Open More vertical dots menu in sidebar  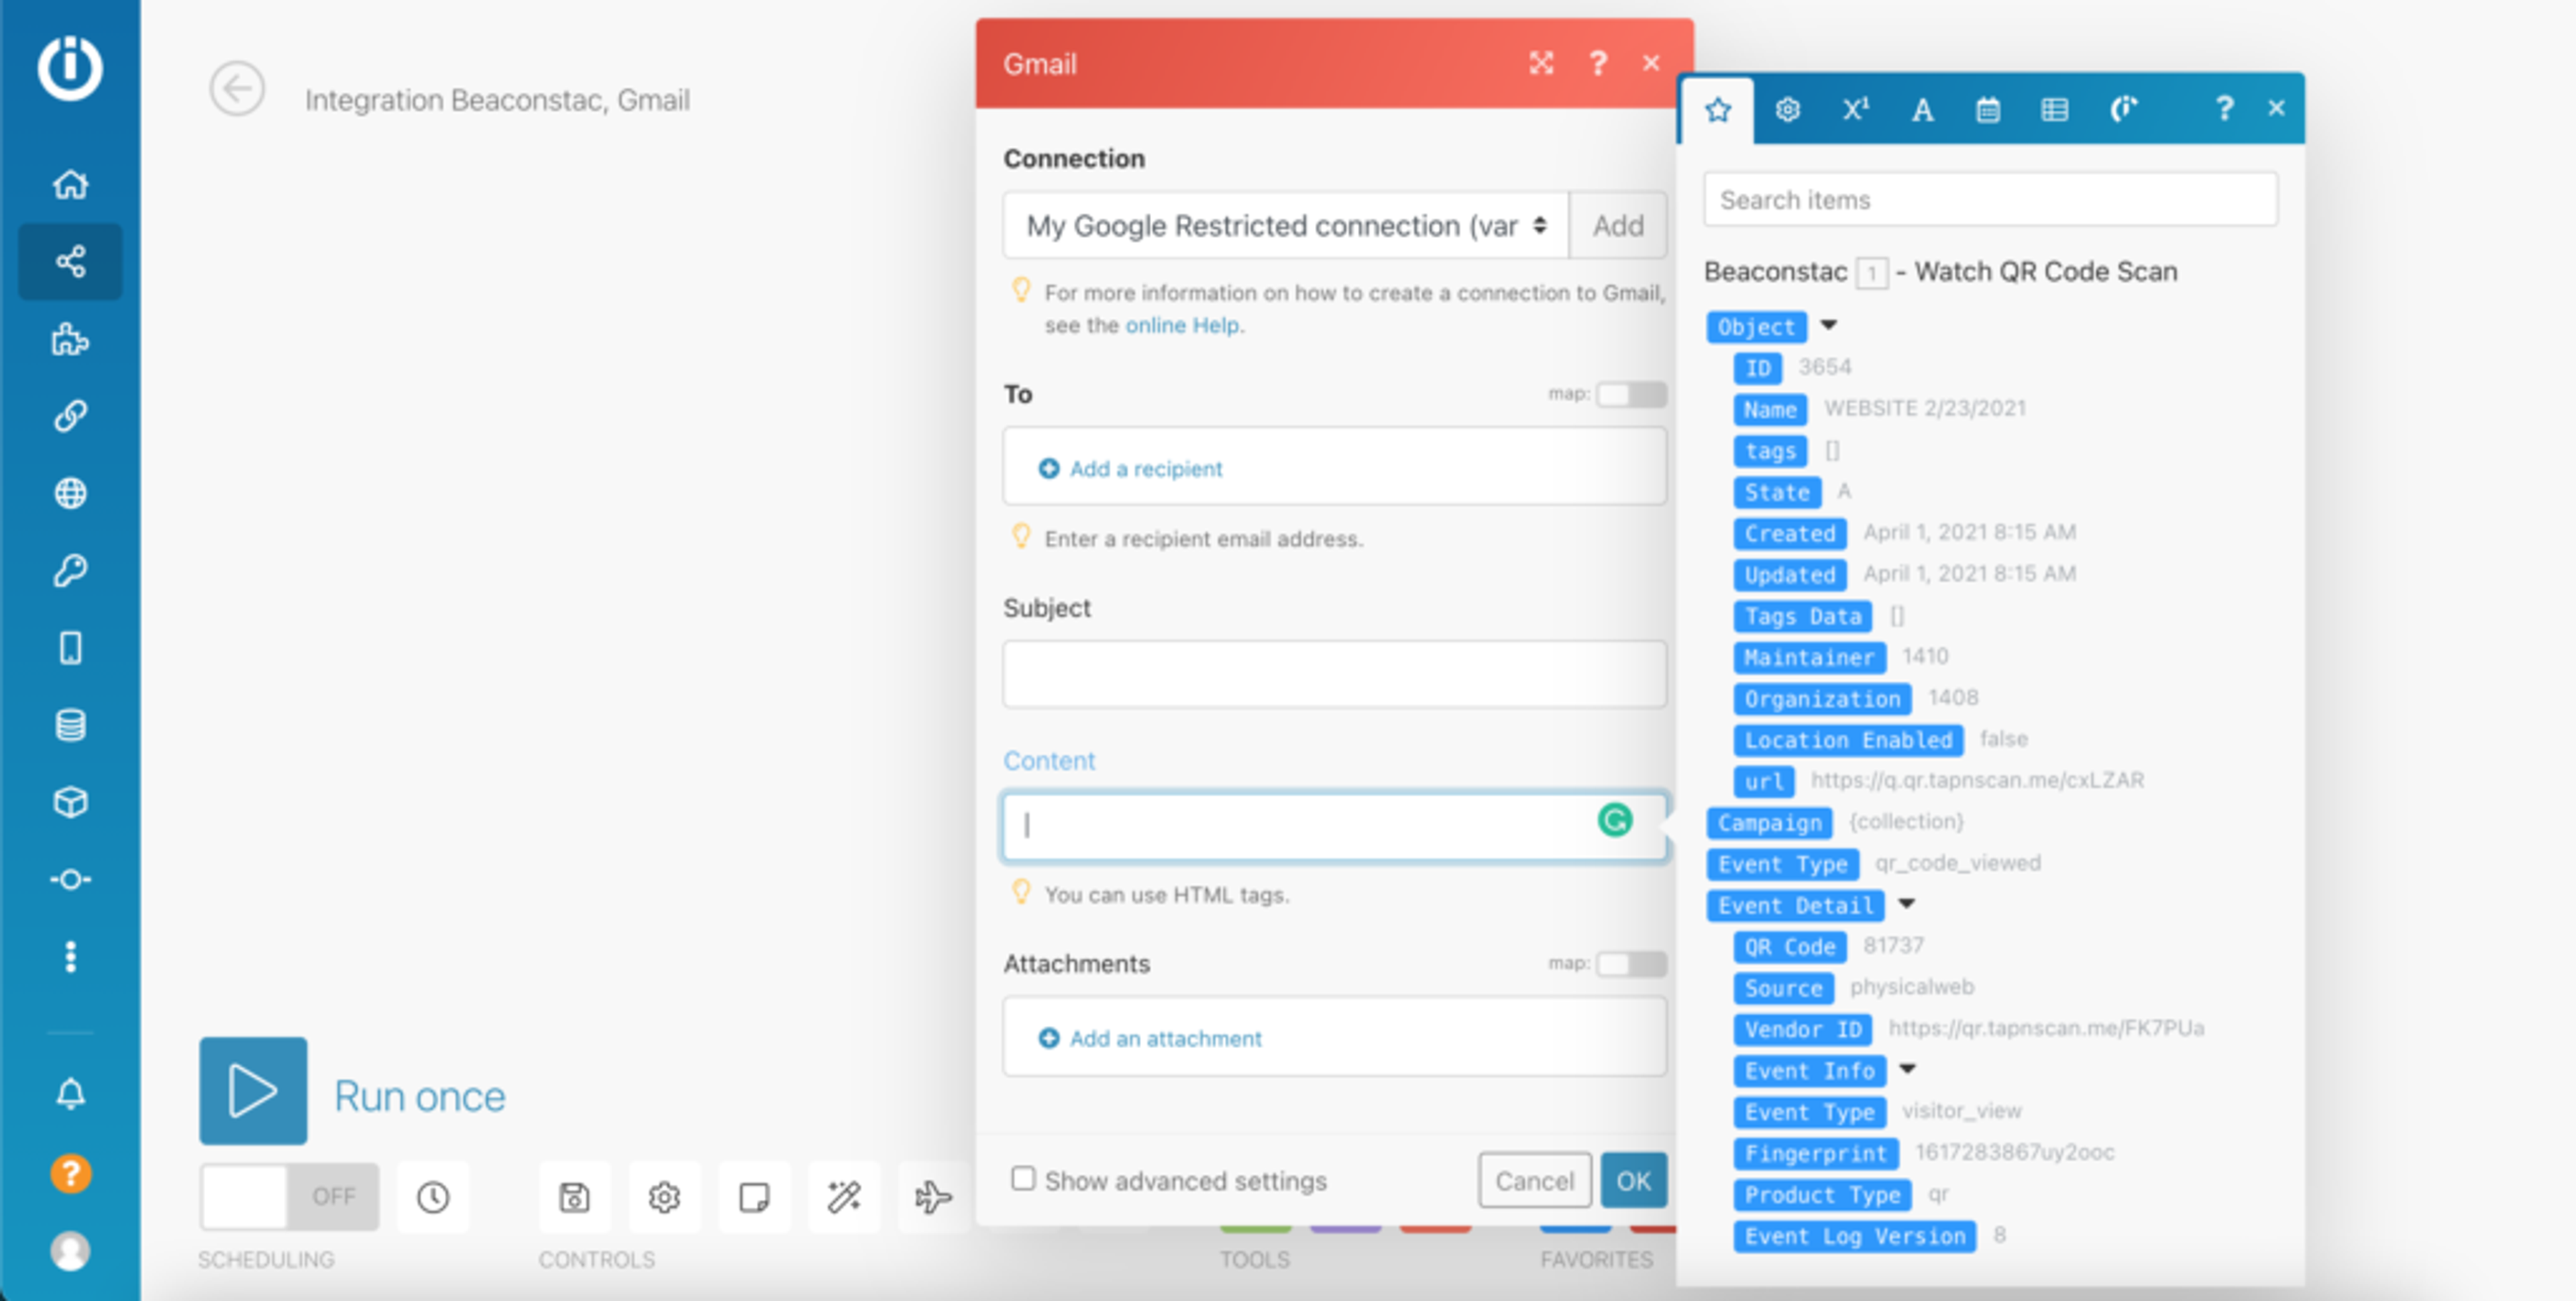point(70,957)
